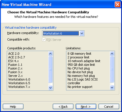Viewport: 122px width, 112px height.
Task: Click the 10 network adapter limit line
Action: [84, 61]
